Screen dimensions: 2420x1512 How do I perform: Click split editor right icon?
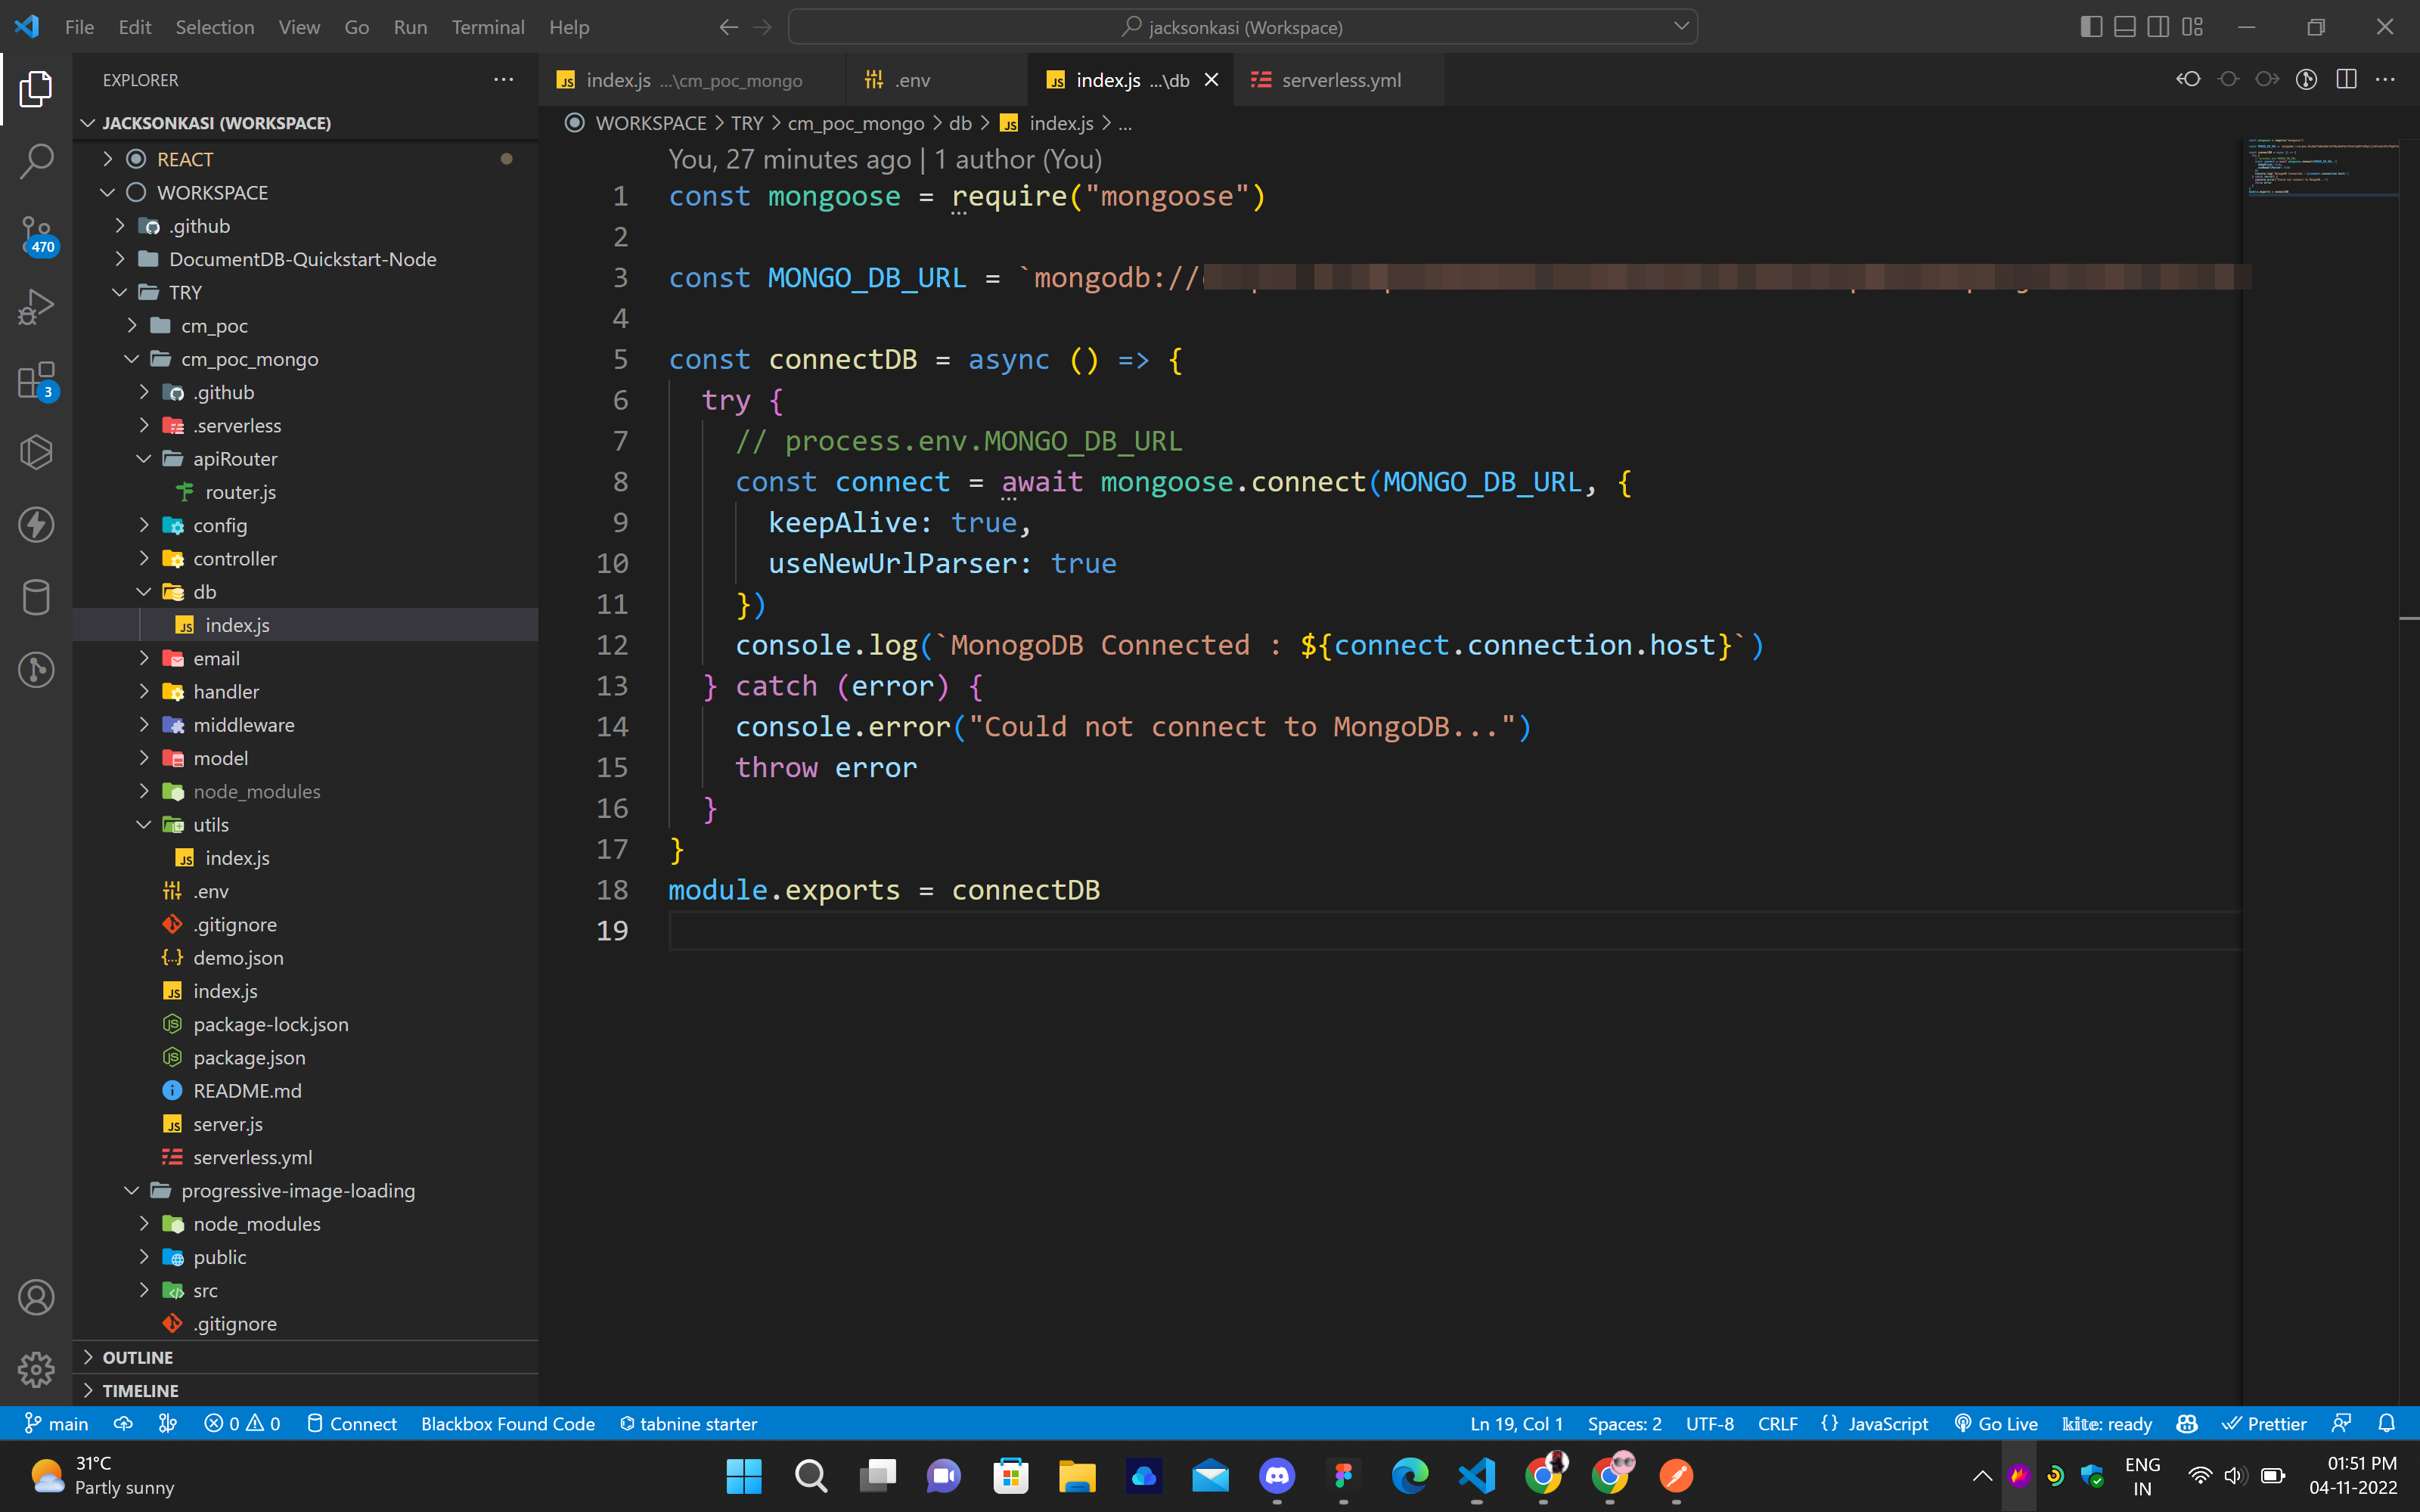(2346, 79)
